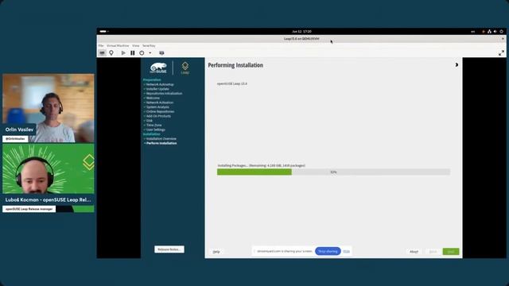The height and width of the screenshot is (286, 509).
Task: Click the installation progress bar
Action: point(333,172)
